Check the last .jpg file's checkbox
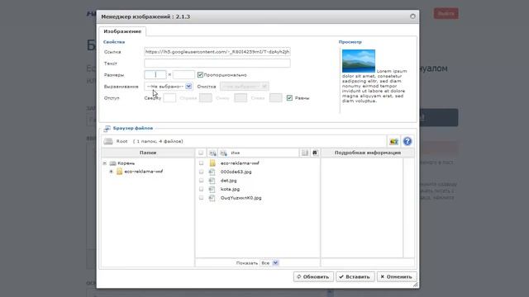The width and height of the screenshot is (529, 297). (201, 198)
